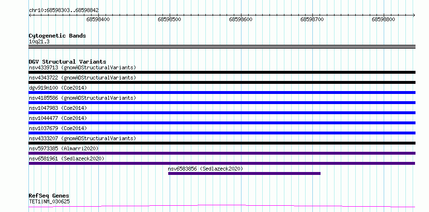This screenshot has width=429, height=212.
Task: Open variant nsv6581961 (Sedlazeck2020) label
Action: coord(67,159)
